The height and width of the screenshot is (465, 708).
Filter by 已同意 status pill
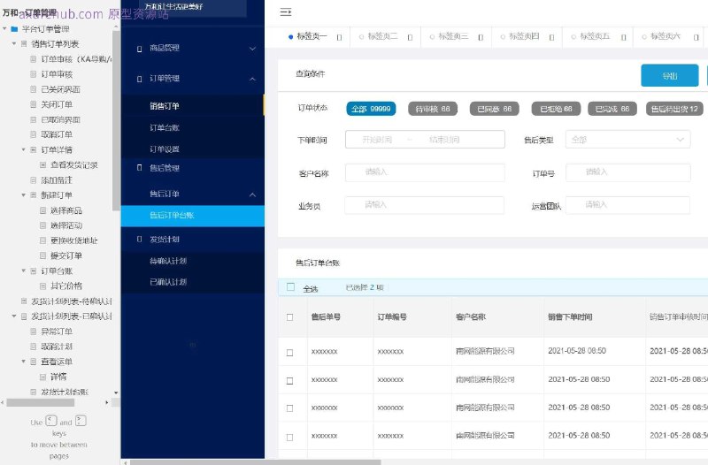[x=495, y=109]
